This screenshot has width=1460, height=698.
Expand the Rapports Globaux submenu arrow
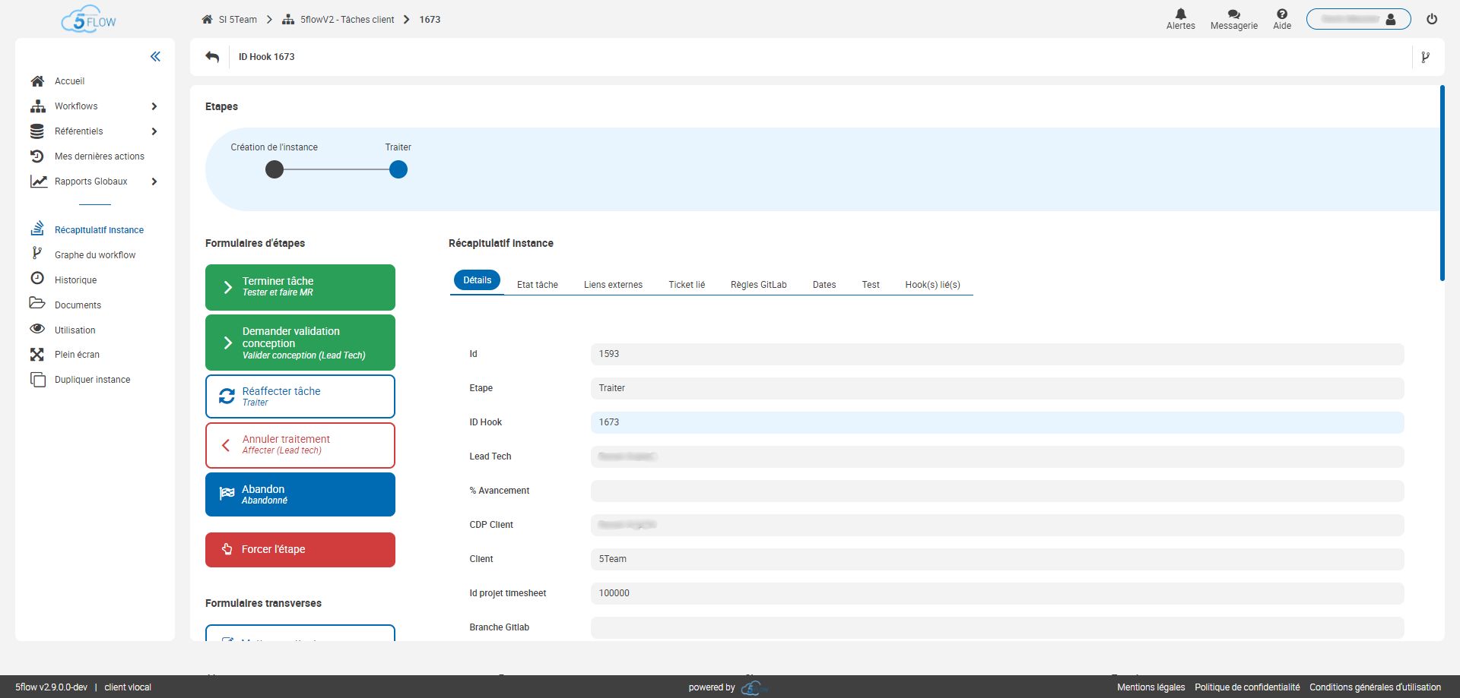154,182
